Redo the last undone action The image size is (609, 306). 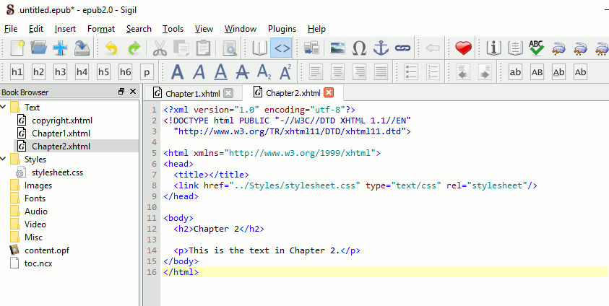[134, 48]
